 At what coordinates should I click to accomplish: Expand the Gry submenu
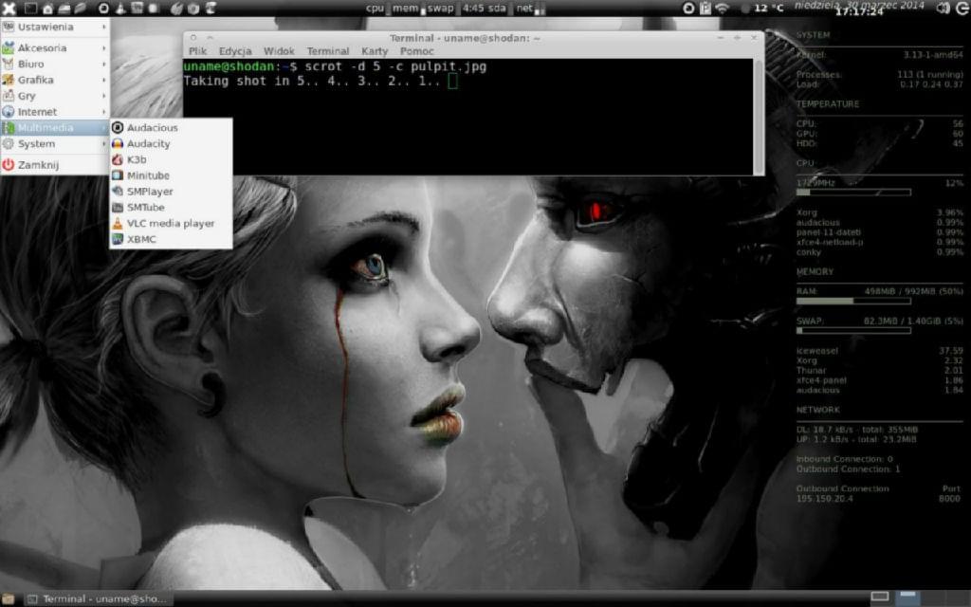point(54,96)
